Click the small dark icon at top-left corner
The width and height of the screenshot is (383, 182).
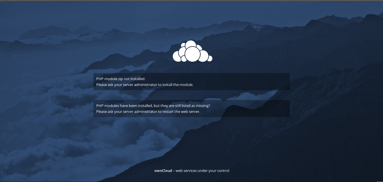click(x=5, y=1)
